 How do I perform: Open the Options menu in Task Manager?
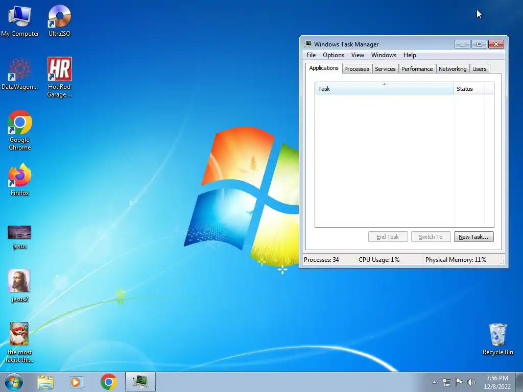pyautogui.click(x=333, y=55)
